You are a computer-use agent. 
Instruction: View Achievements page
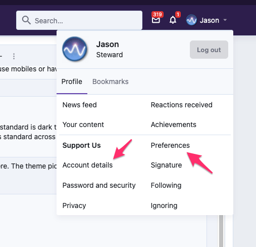173,125
